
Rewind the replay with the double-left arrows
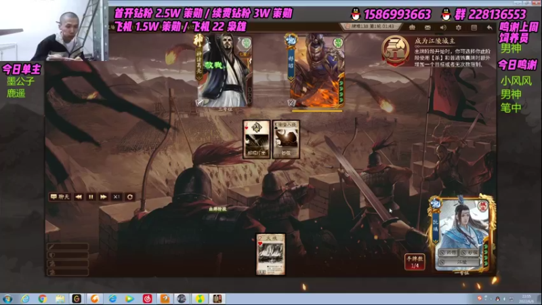79,197
